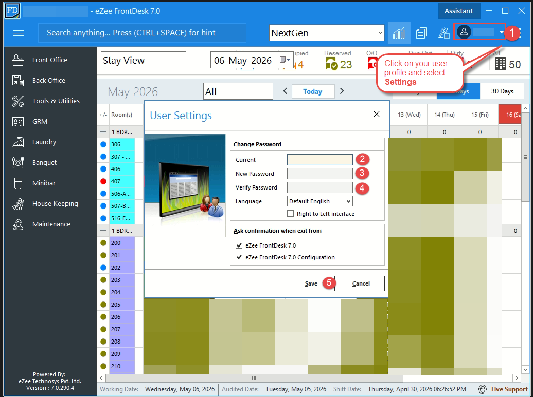Click the documents report icon in toolbar
This screenshot has height=397, width=533.
point(421,33)
